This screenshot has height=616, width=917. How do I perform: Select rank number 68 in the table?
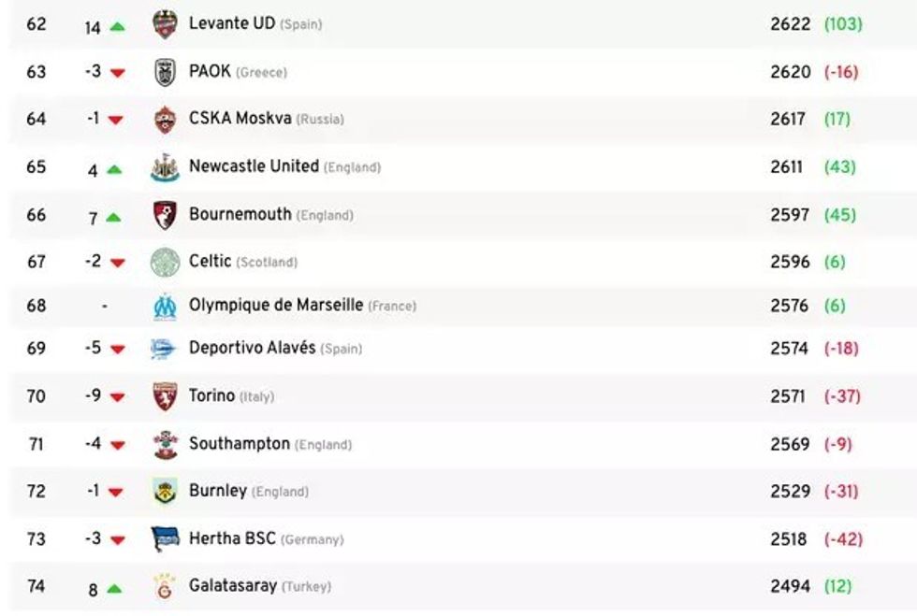[x=36, y=306]
